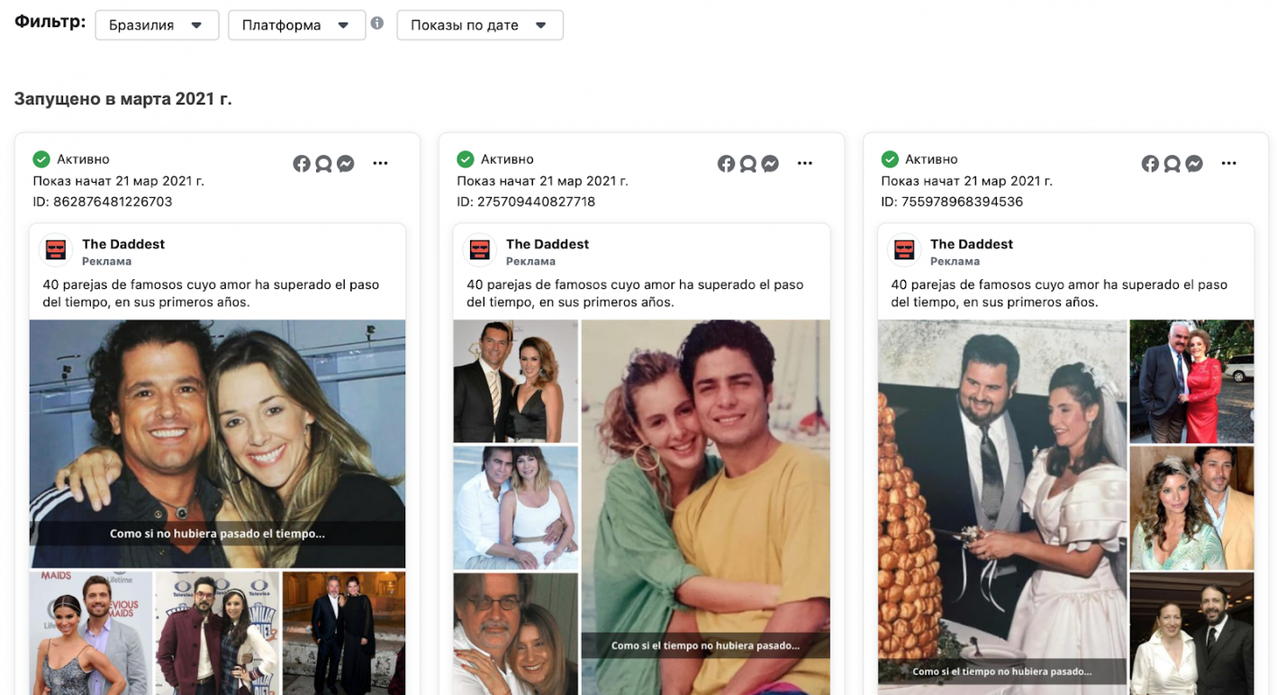The width and height of the screenshot is (1277, 695).
Task: Open three-dot menu on ad 275709440827718
Action: tap(804, 164)
